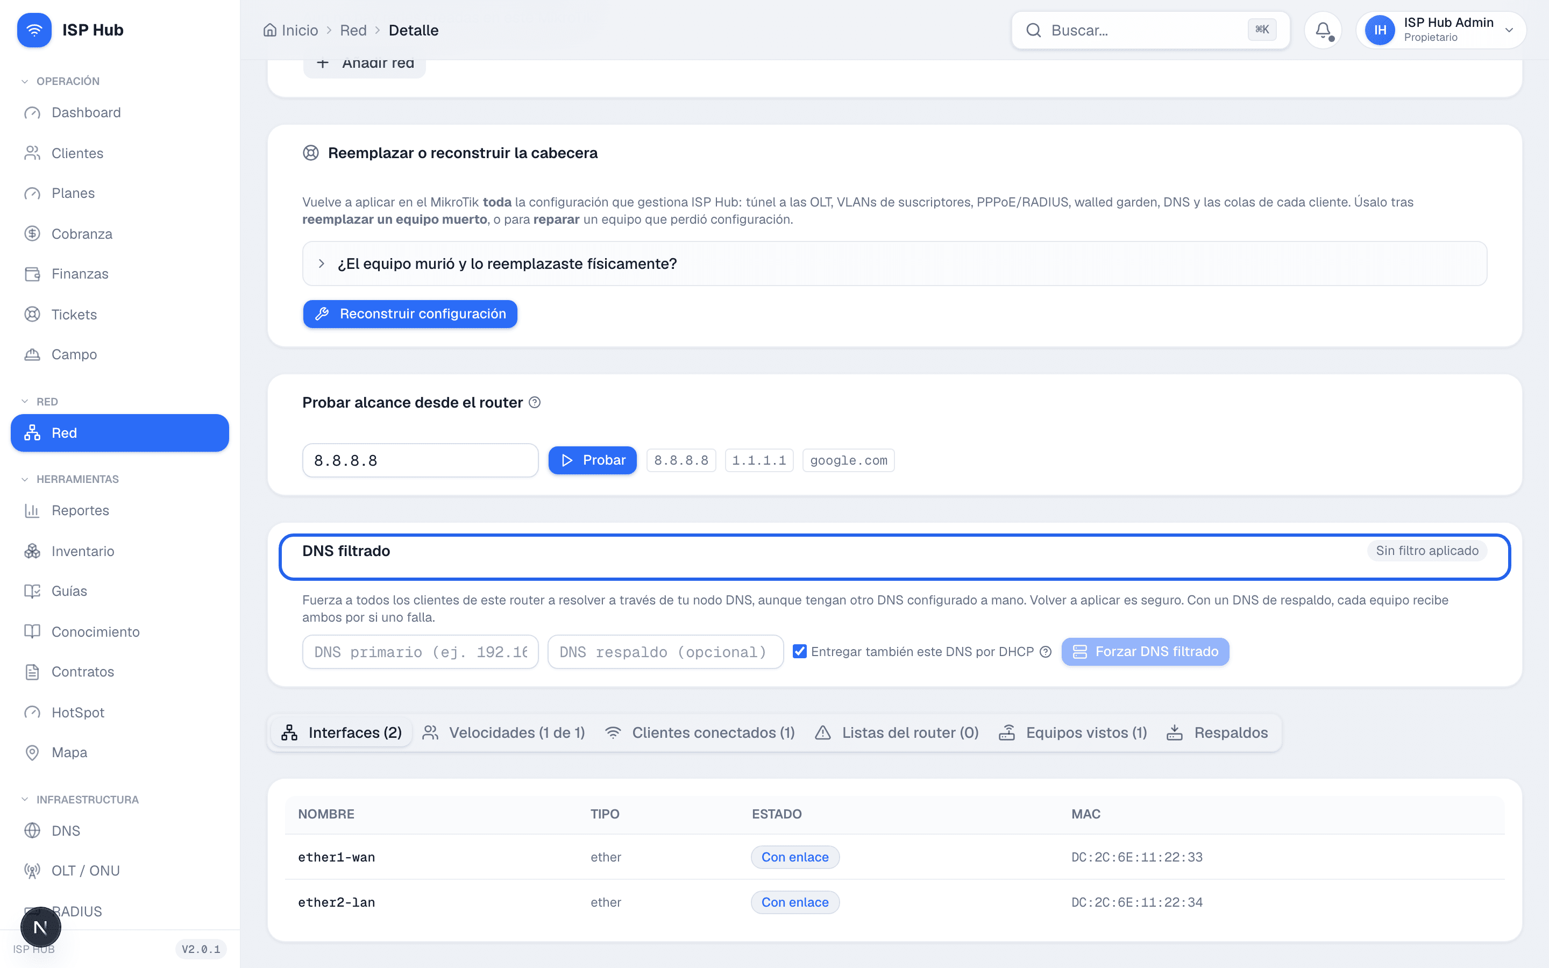Open Tickets section
Image resolution: width=1549 pixels, height=968 pixels.
(120, 315)
